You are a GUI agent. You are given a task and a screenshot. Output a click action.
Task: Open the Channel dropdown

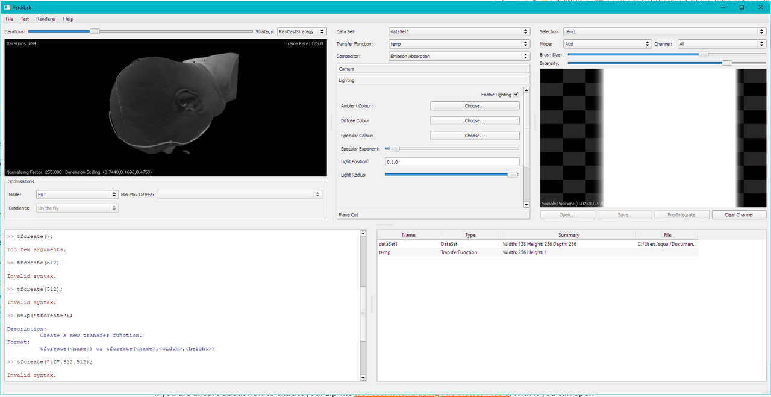click(721, 44)
